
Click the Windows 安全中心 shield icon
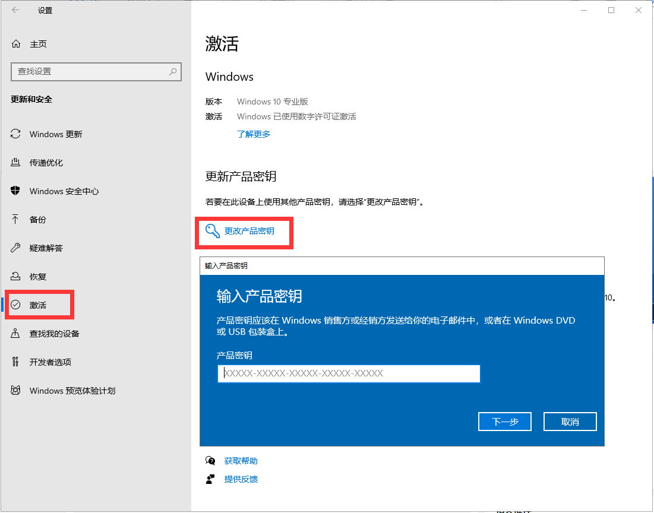coord(15,191)
